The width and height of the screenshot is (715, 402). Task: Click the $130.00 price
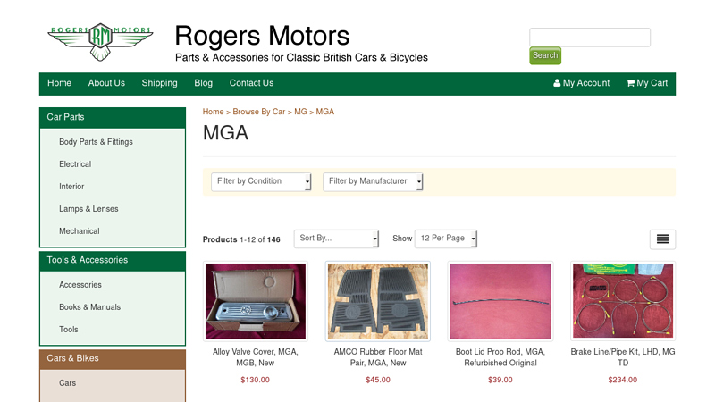point(256,380)
